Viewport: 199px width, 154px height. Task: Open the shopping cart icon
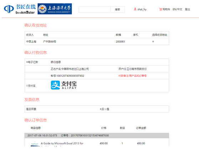160,9
